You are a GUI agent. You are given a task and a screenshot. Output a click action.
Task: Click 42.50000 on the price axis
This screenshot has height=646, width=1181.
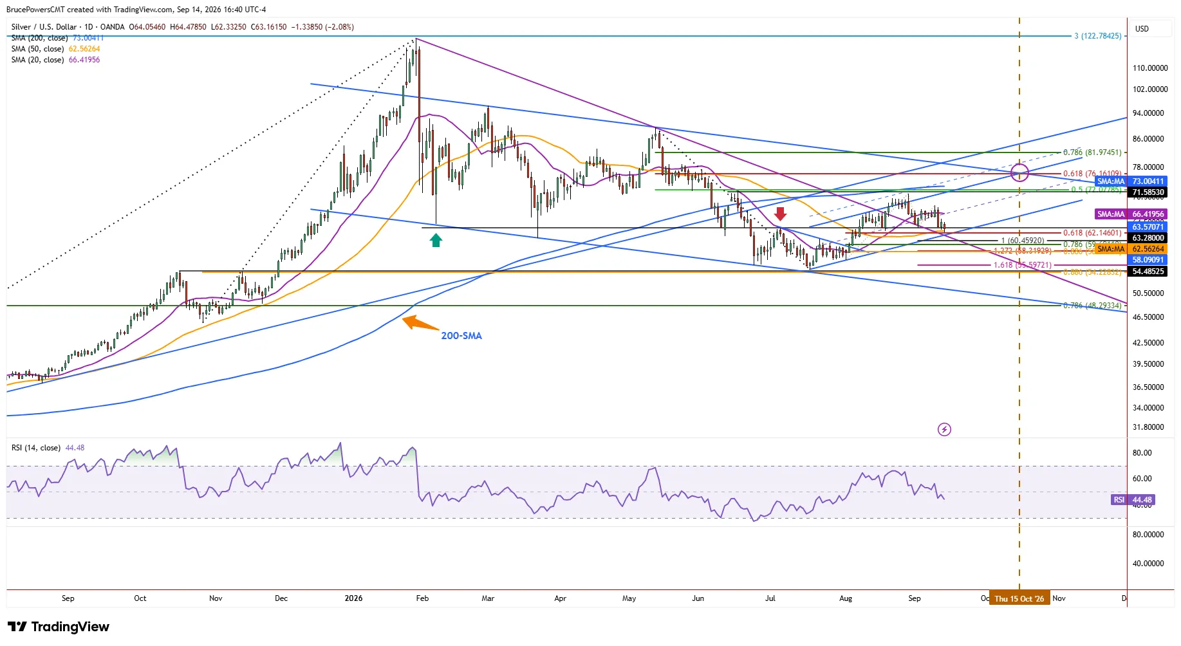pos(1148,343)
